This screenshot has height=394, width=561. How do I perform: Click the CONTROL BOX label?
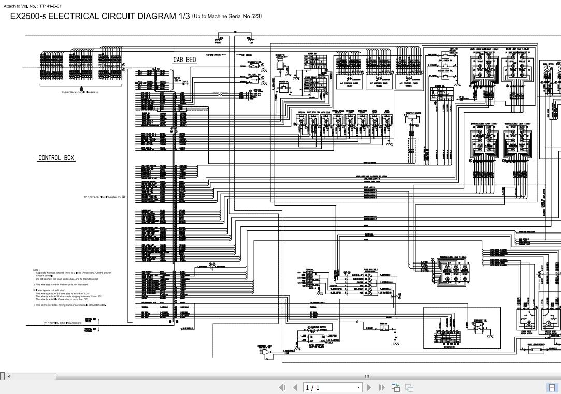click(56, 158)
